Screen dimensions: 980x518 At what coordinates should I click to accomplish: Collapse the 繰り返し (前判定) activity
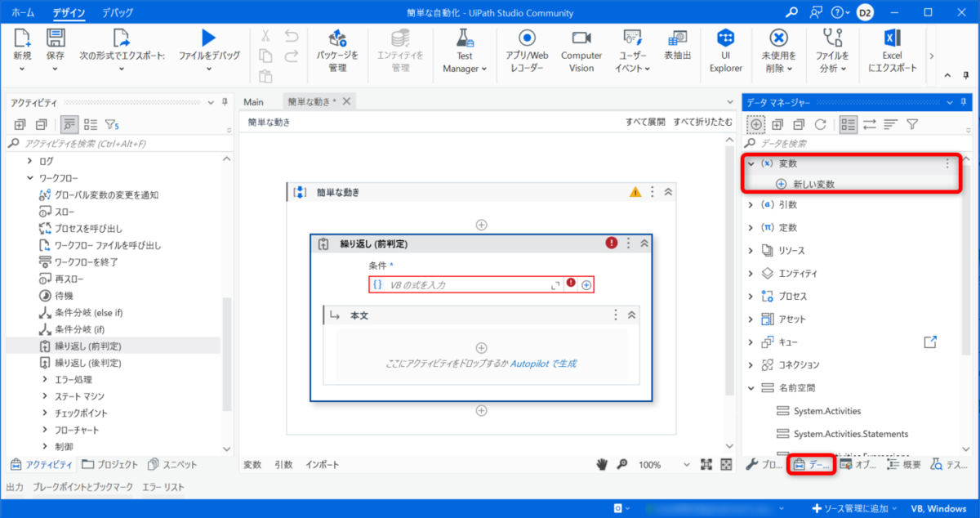click(644, 243)
